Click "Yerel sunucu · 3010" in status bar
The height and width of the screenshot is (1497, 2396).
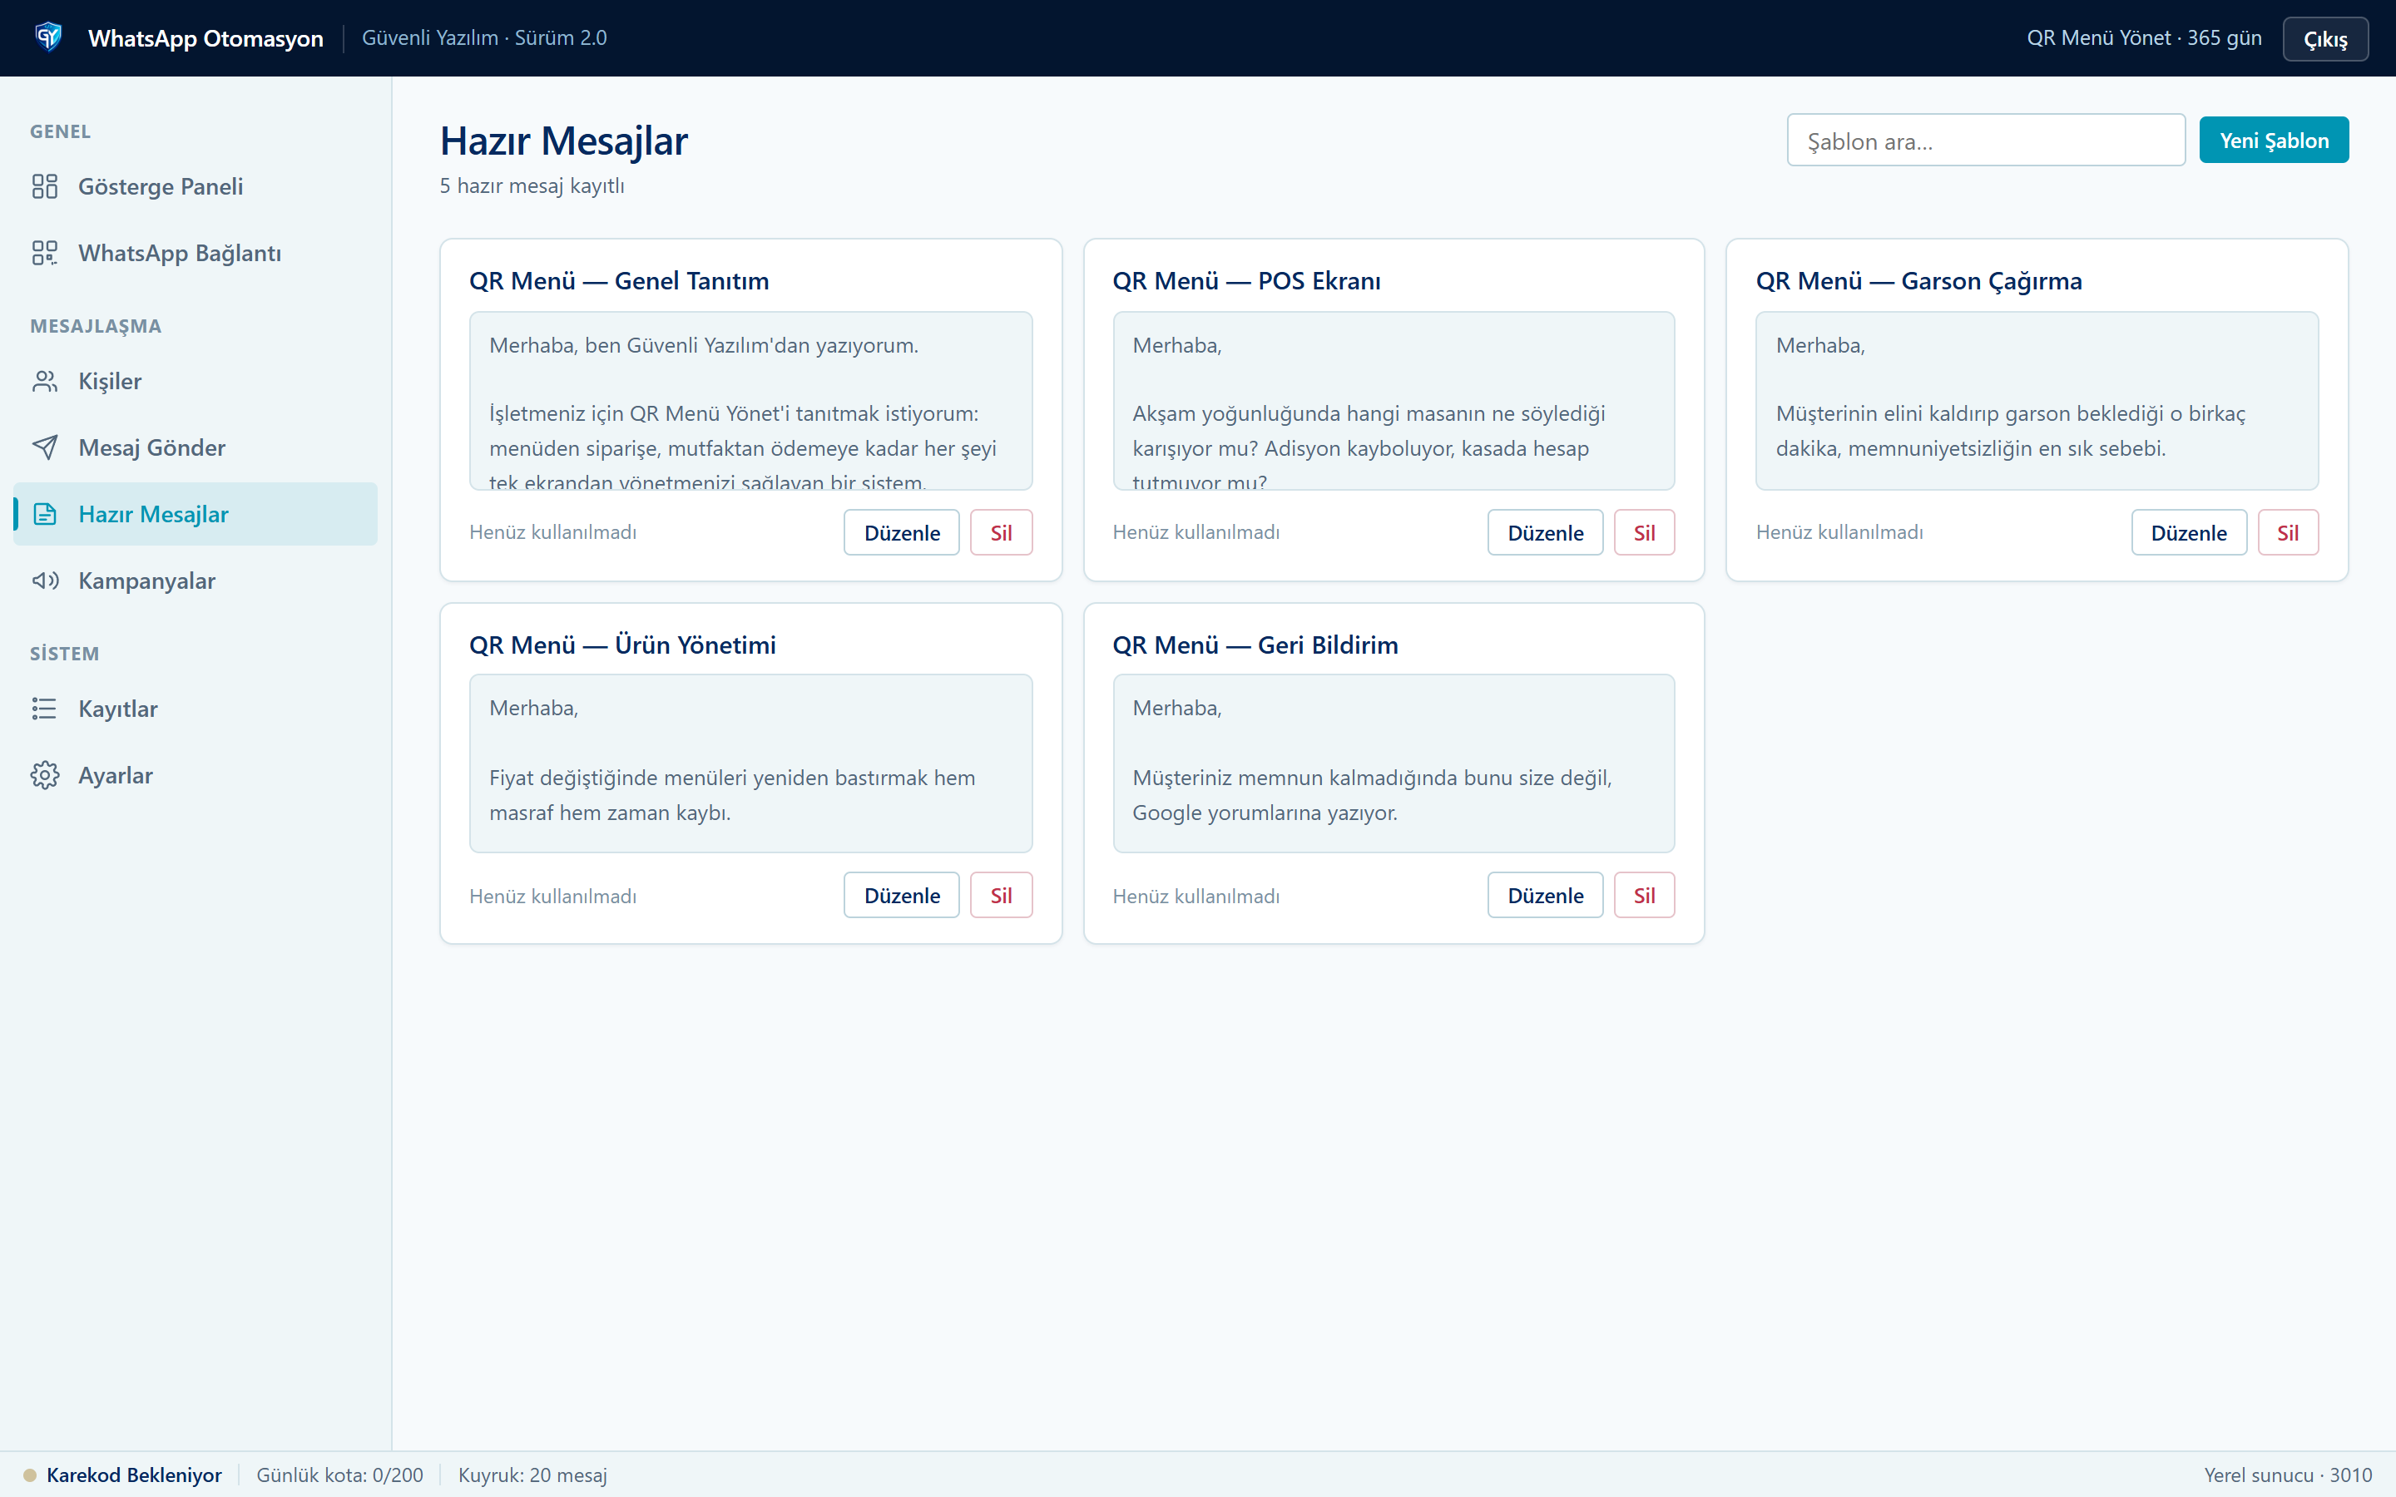(x=2288, y=1475)
